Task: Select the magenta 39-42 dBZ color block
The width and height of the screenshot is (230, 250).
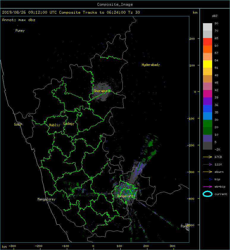Action: [x=207, y=94]
